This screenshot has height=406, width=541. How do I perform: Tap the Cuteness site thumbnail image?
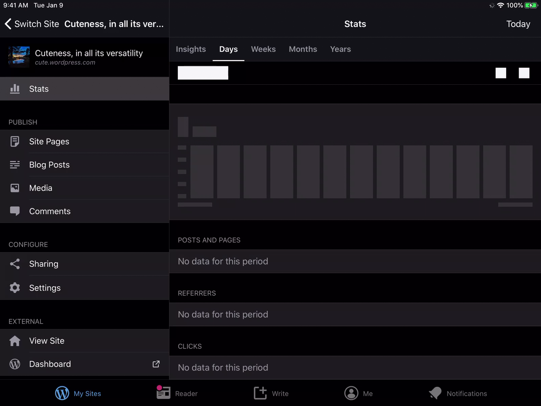19,57
